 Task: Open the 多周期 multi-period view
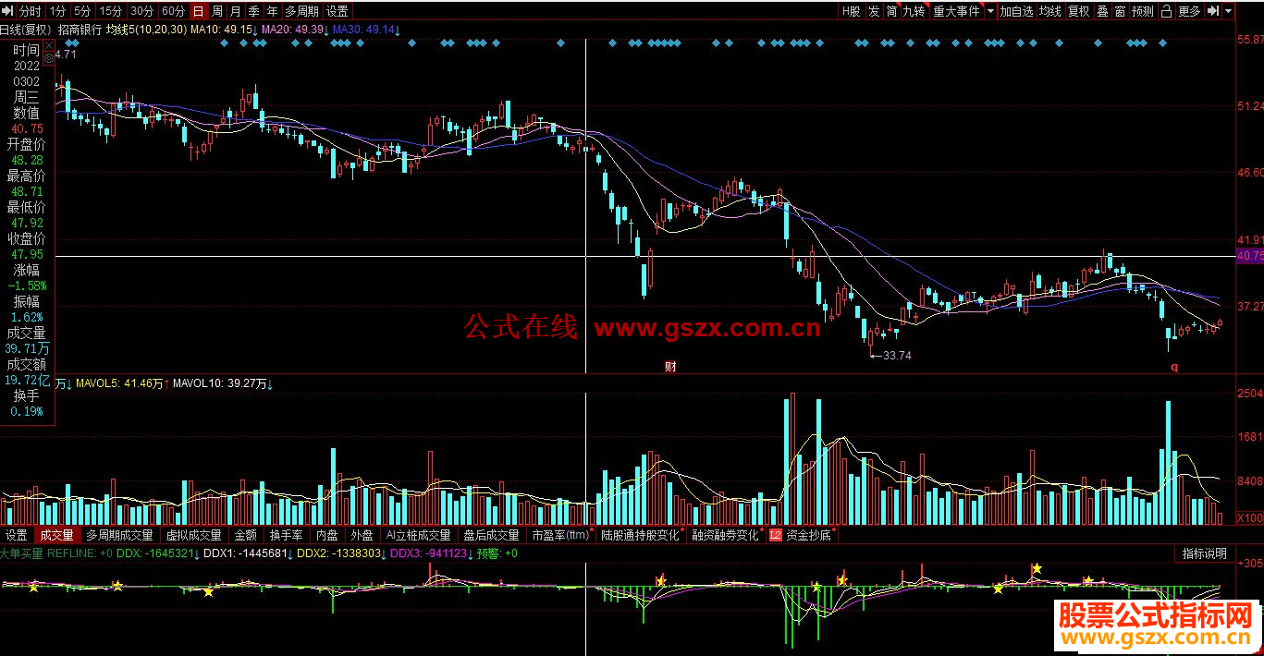(x=301, y=11)
